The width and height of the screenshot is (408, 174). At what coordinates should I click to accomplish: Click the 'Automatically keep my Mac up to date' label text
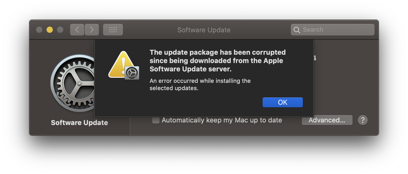click(x=222, y=120)
